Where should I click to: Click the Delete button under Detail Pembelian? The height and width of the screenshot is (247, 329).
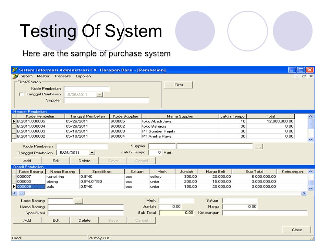point(84,220)
